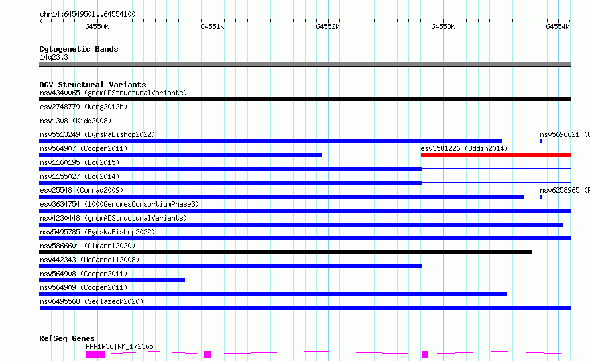Click the large magenta PPP1R36 exon under its label
The image size is (590, 361).
click(95, 354)
